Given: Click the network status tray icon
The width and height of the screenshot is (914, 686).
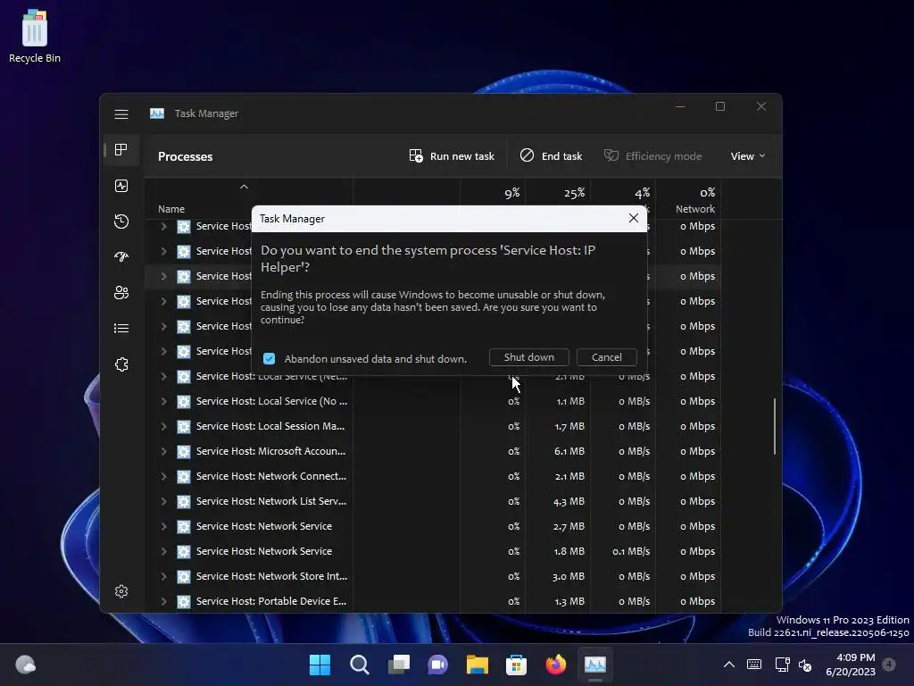Looking at the screenshot, I should point(782,665).
